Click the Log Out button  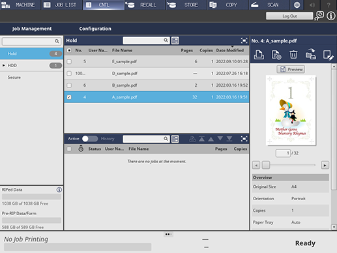(289, 16)
